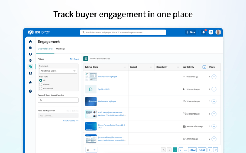Switch to External Shares tab
The image size is (246, 153).
45,49
